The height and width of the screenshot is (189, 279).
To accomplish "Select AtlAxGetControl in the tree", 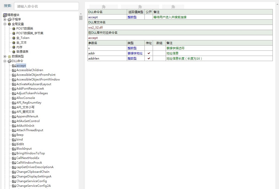I will pyautogui.click(x=28, y=121).
